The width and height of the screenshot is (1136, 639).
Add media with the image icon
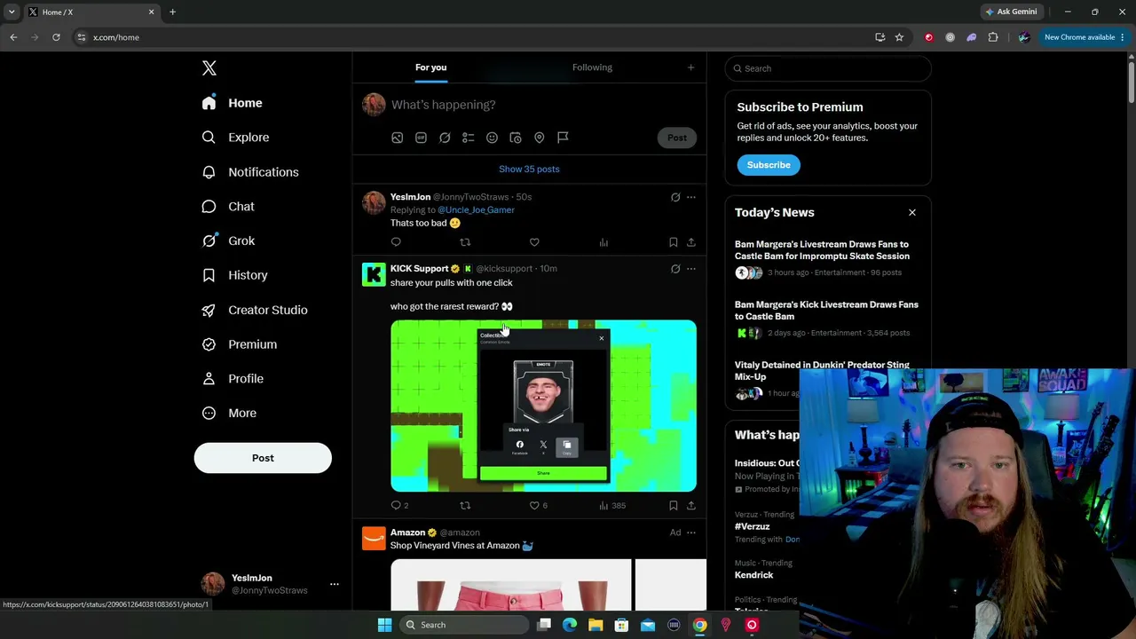398,138
